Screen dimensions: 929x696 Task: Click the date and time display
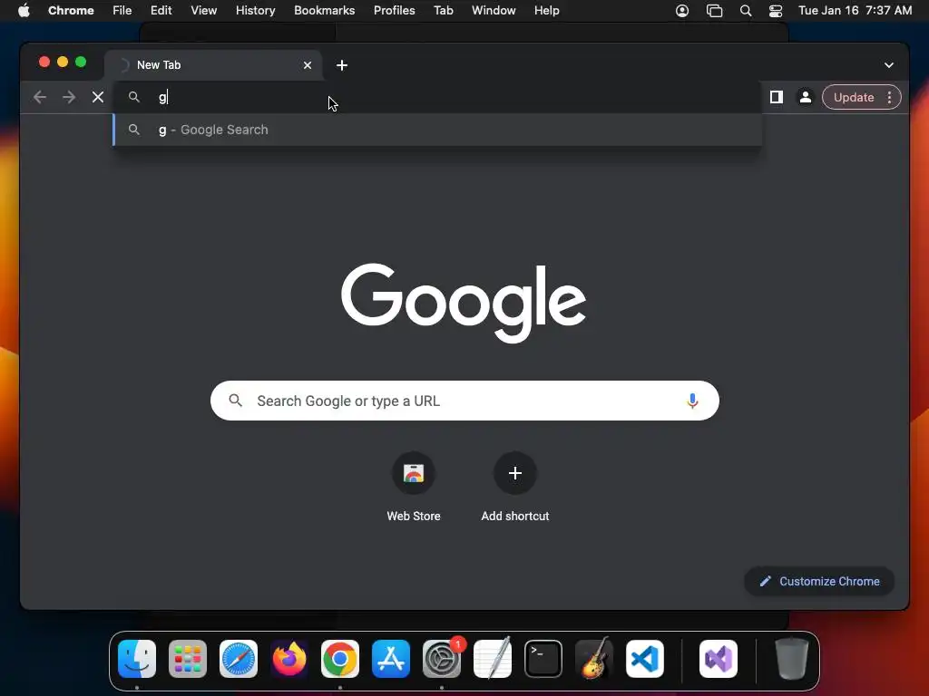tap(855, 11)
